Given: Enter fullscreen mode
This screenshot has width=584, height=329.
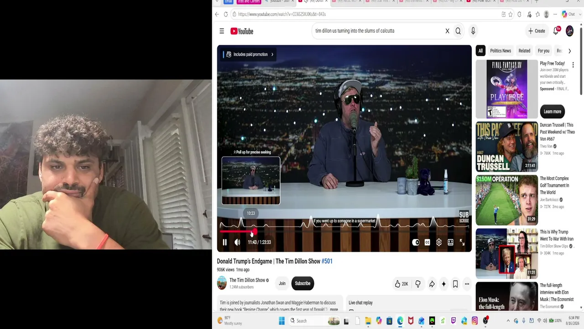Looking at the screenshot, I should click(462, 243).
